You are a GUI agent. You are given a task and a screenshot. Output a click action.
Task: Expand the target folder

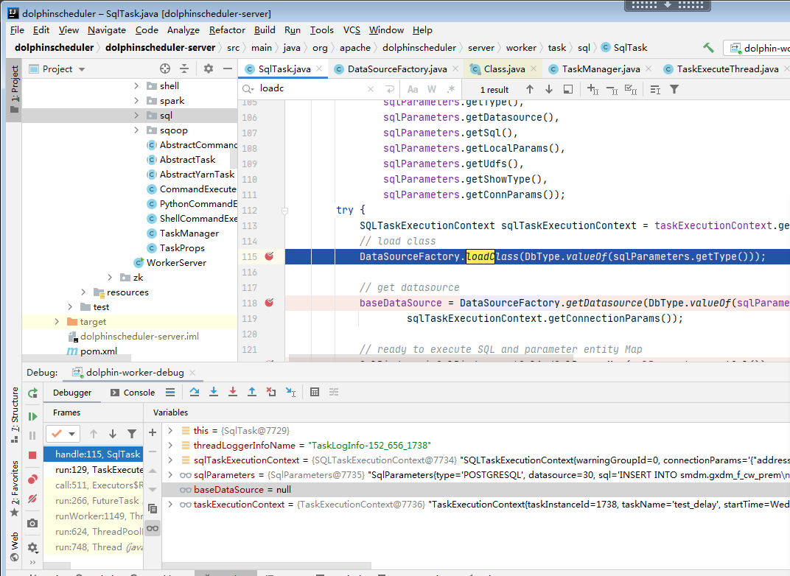57,321
